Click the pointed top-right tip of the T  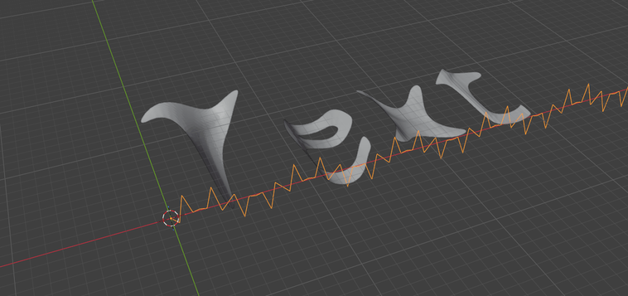(235, 93)
